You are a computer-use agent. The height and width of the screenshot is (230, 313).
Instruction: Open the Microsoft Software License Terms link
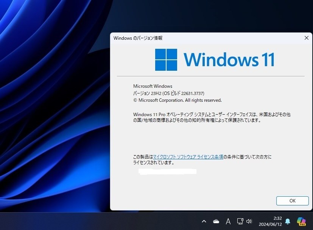188,157
